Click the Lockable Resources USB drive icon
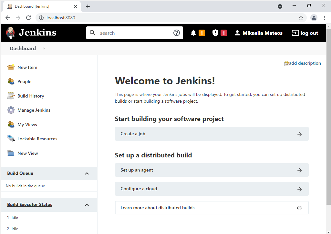This screenshot has width=331, height=234. click(11, 138)
